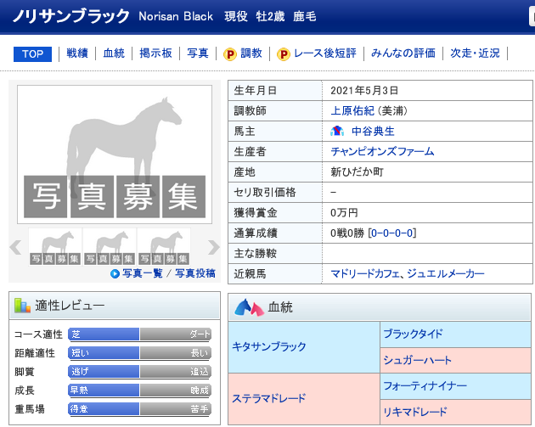Screen dimensions: 535x427
Task: Click the コース適性 芝/ダート bar
Action: click(x=139, y=334)
